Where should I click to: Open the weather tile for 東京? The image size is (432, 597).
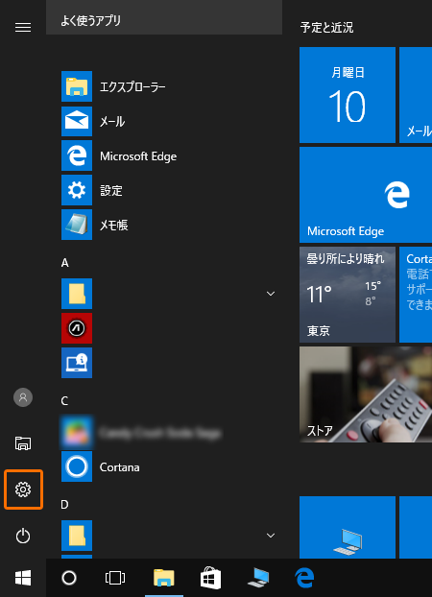pos(348,295)
